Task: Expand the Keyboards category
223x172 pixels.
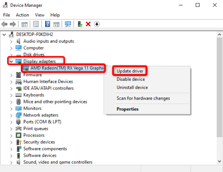Action: click(11, 95)
